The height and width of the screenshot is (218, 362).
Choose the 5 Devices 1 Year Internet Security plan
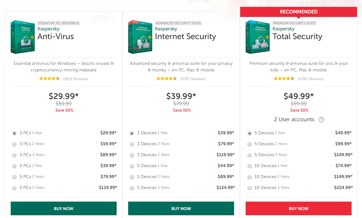(132, 166)
